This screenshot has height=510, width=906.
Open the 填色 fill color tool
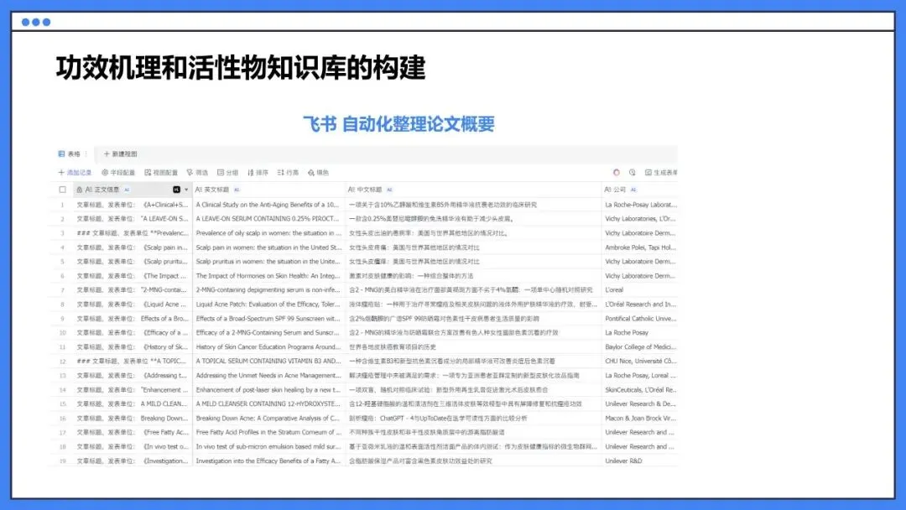point(318,173)
